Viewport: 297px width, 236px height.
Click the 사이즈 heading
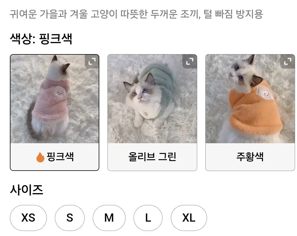(27, 190)
